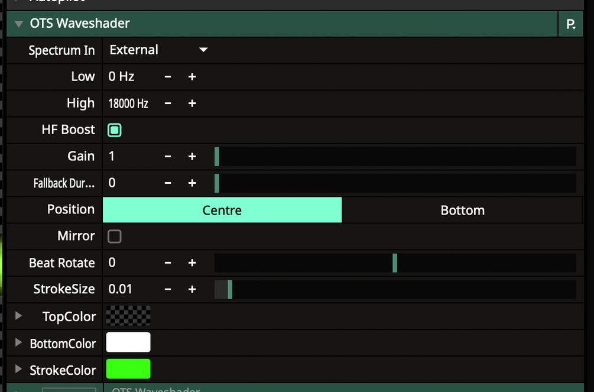Decrease the High frequency value
Screen dimensions: 594x392
168,103
